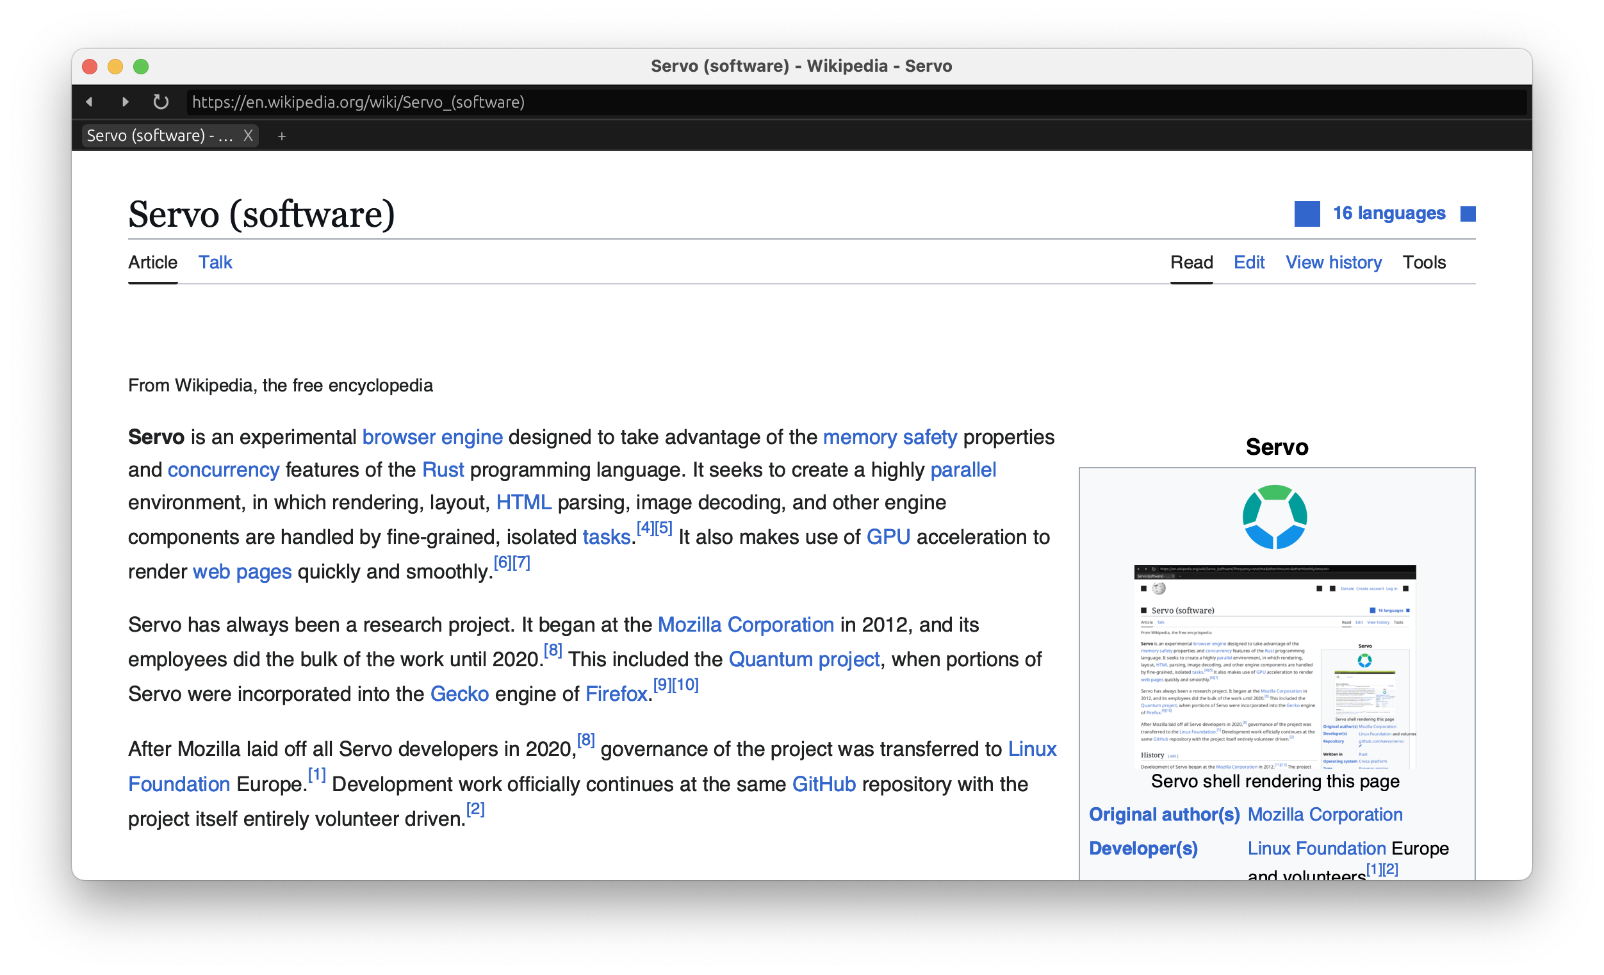1604x975 pixels.
Task: Click the GitHub link in paragraph
Action: [x=824, y=784]
